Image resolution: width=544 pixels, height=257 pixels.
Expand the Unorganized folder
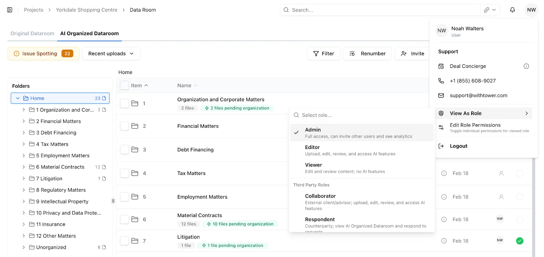23,247
